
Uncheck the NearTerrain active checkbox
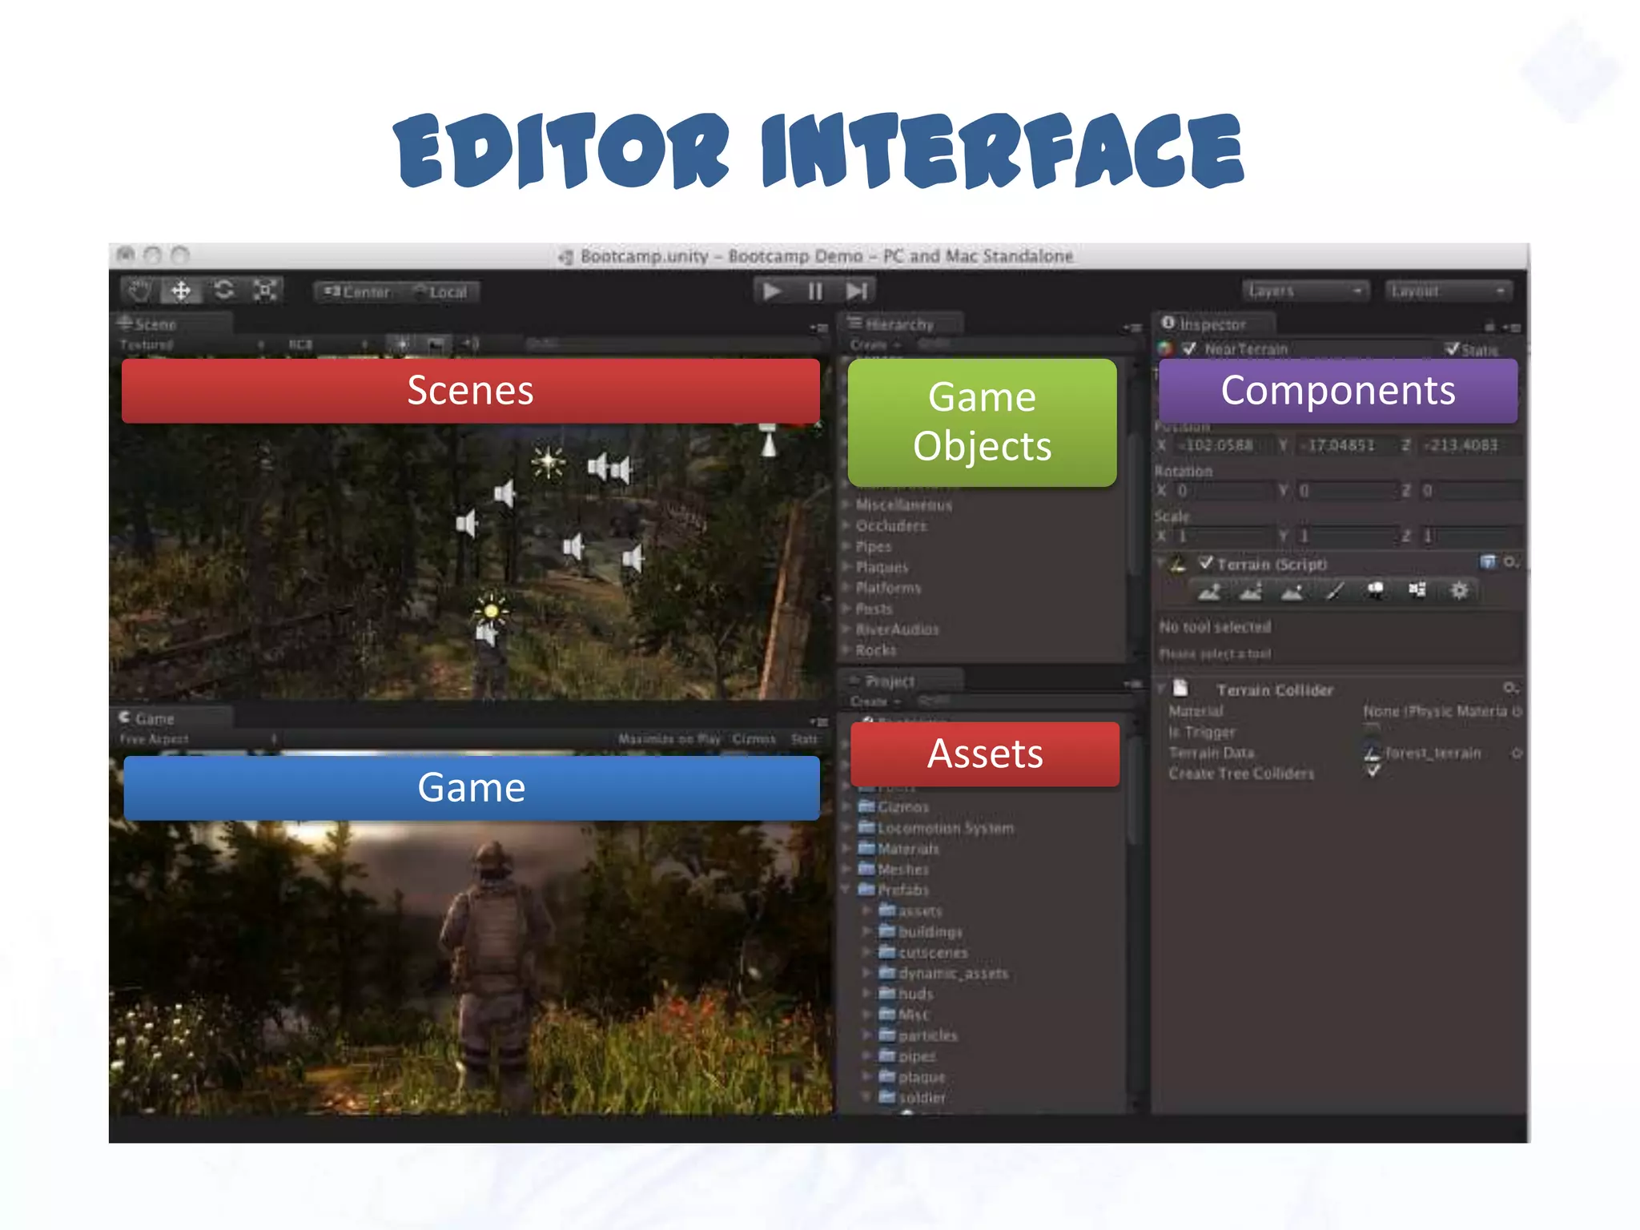(1189, 348)
